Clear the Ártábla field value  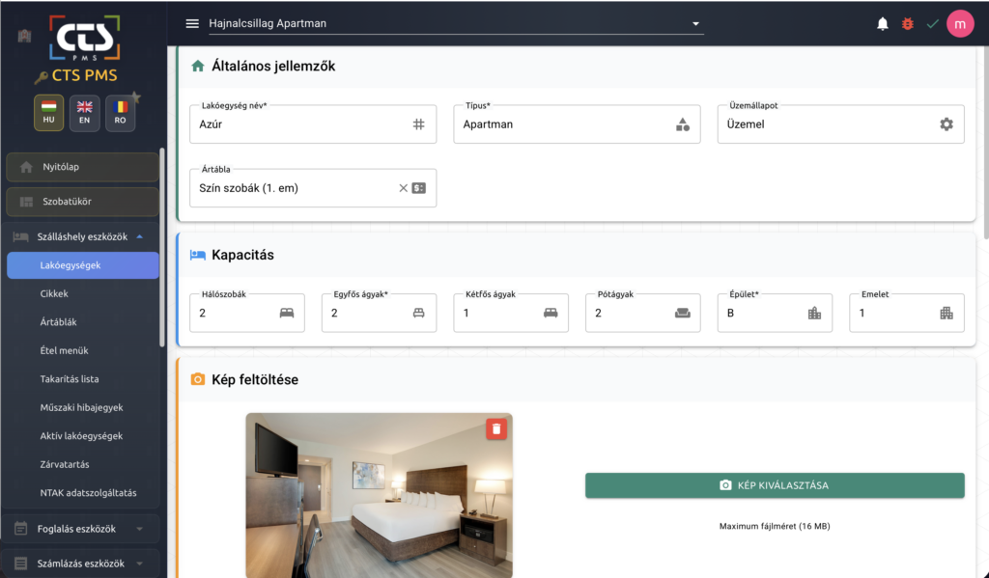coord(404,188)
